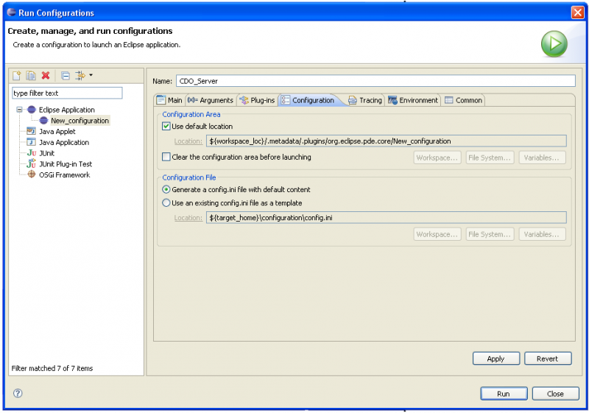589x413 pixels.
Task: Click the New_configuration sphere icon
Action: coord(43,121)
